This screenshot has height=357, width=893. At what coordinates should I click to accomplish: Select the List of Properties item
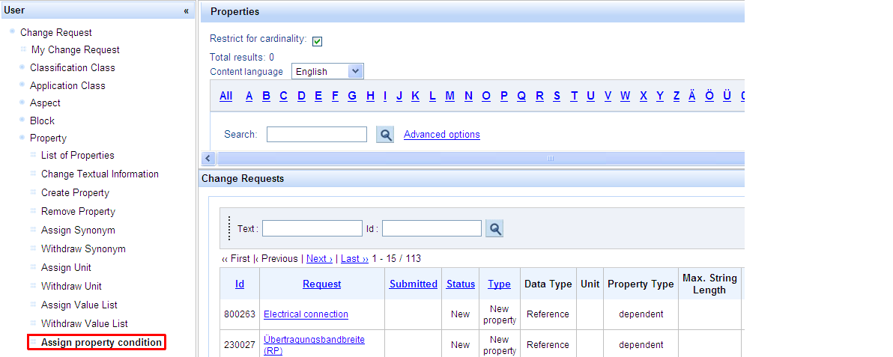pos(77,156)
